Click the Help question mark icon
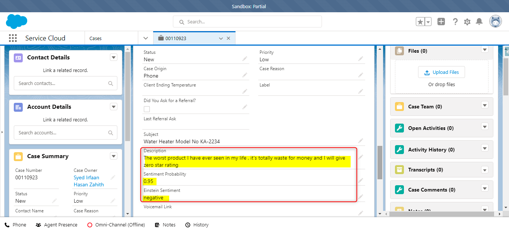509x232 pixels. (455, 22)
